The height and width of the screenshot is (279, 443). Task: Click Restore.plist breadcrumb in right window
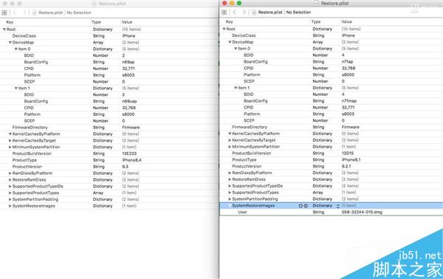pos(270,13)
